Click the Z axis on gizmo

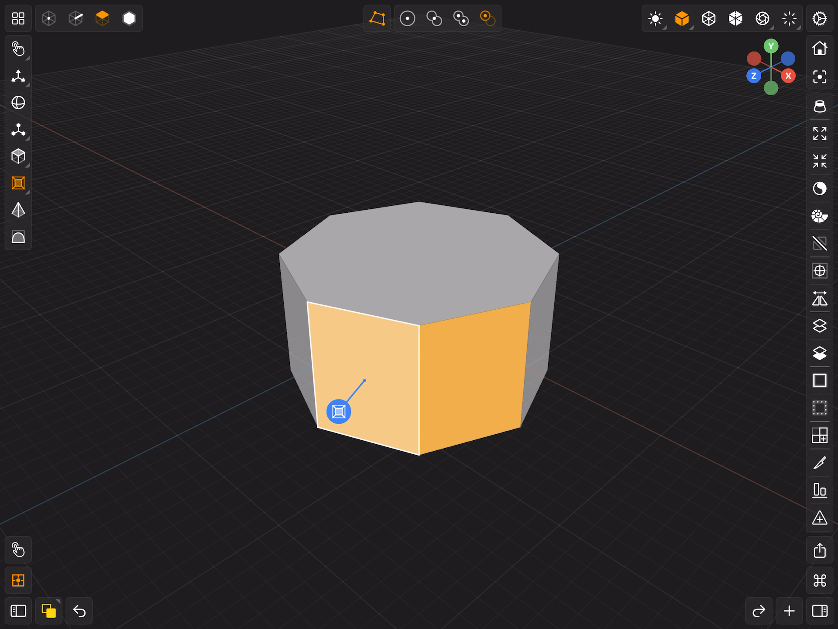click(754, 76)
